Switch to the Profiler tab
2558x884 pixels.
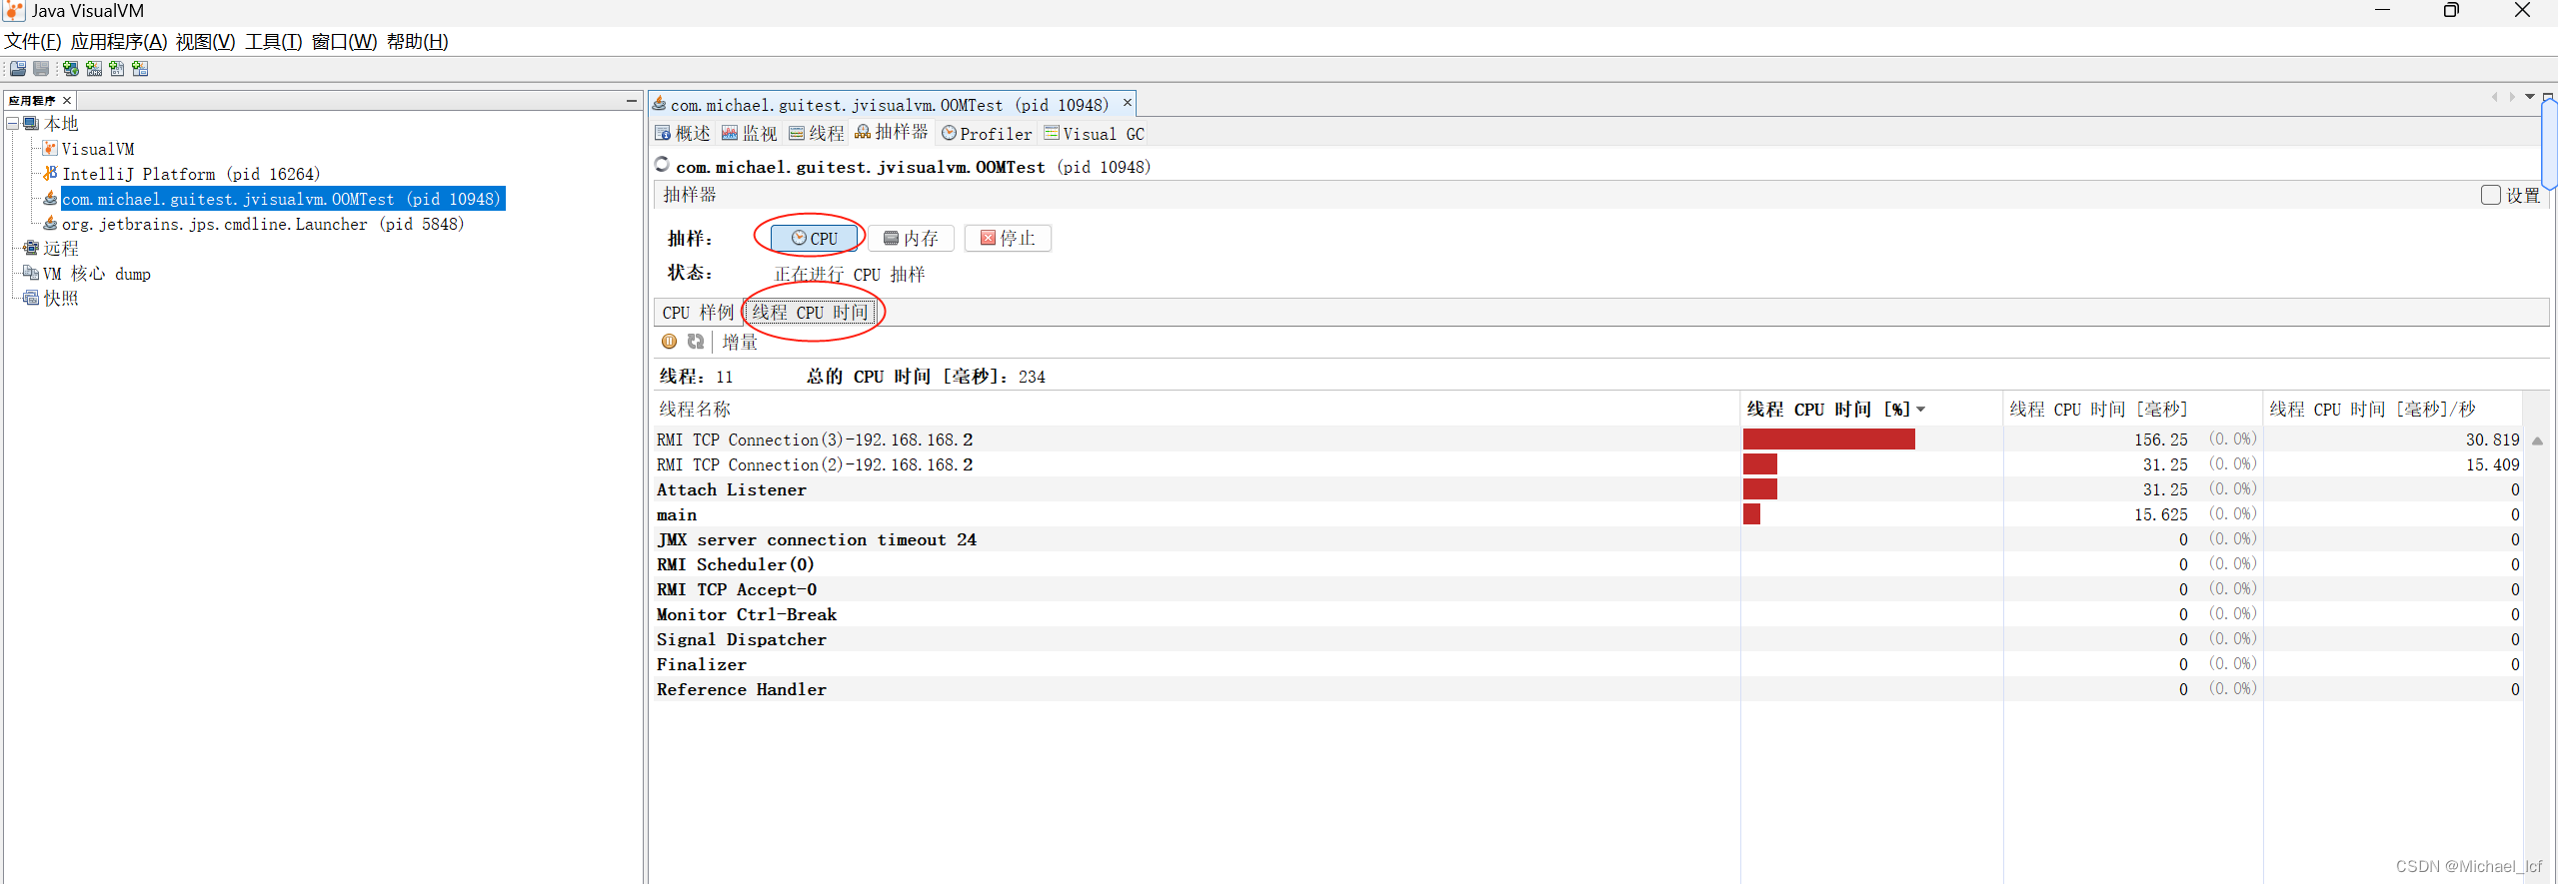(x=987, y=134)
